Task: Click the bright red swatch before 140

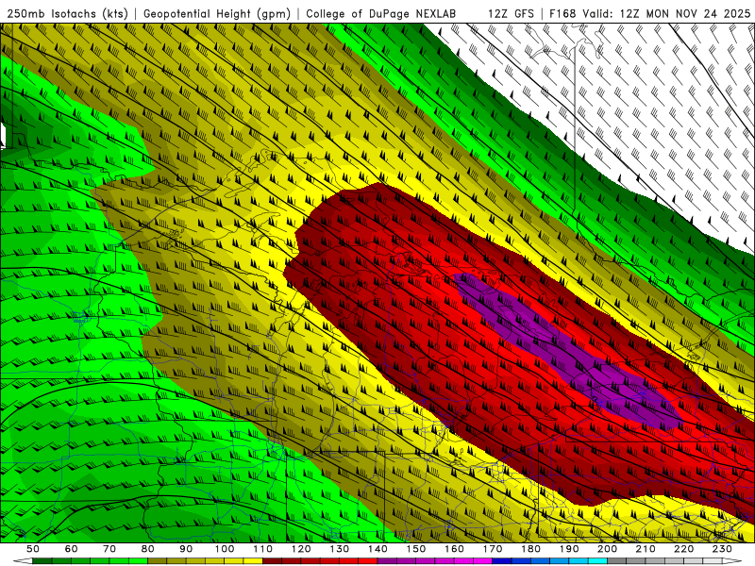Action: click(368, 561)
